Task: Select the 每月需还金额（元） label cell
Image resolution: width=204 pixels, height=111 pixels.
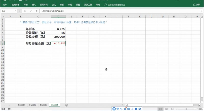Action: (38, 43)
